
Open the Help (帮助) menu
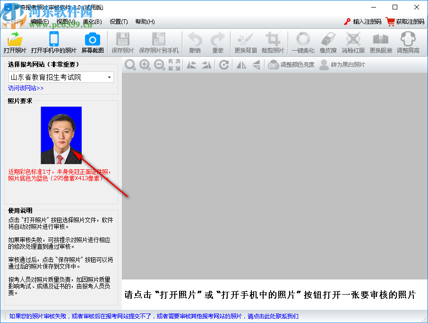(x=145, y=22)
